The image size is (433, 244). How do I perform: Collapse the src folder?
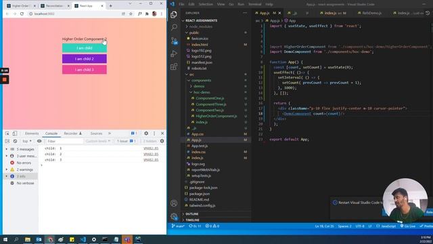point(191,75)
